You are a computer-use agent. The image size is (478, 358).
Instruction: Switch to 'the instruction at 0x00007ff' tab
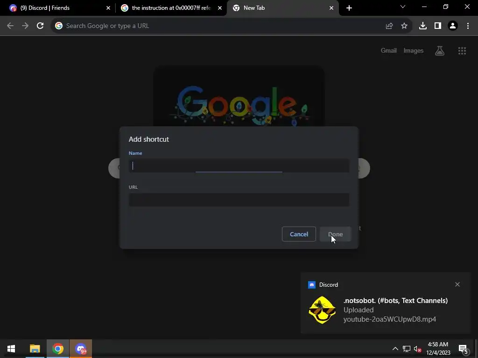point(171,8)
